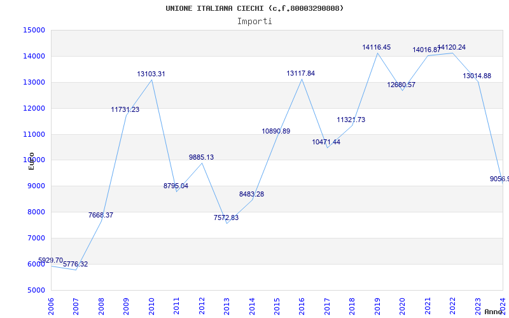Select the data label 5776.32
This screenshot has width=509, height=318.
[75, 264]
